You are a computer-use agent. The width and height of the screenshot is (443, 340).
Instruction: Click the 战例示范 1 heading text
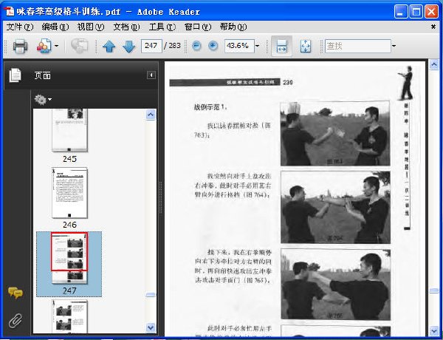(x=210, y=107)
